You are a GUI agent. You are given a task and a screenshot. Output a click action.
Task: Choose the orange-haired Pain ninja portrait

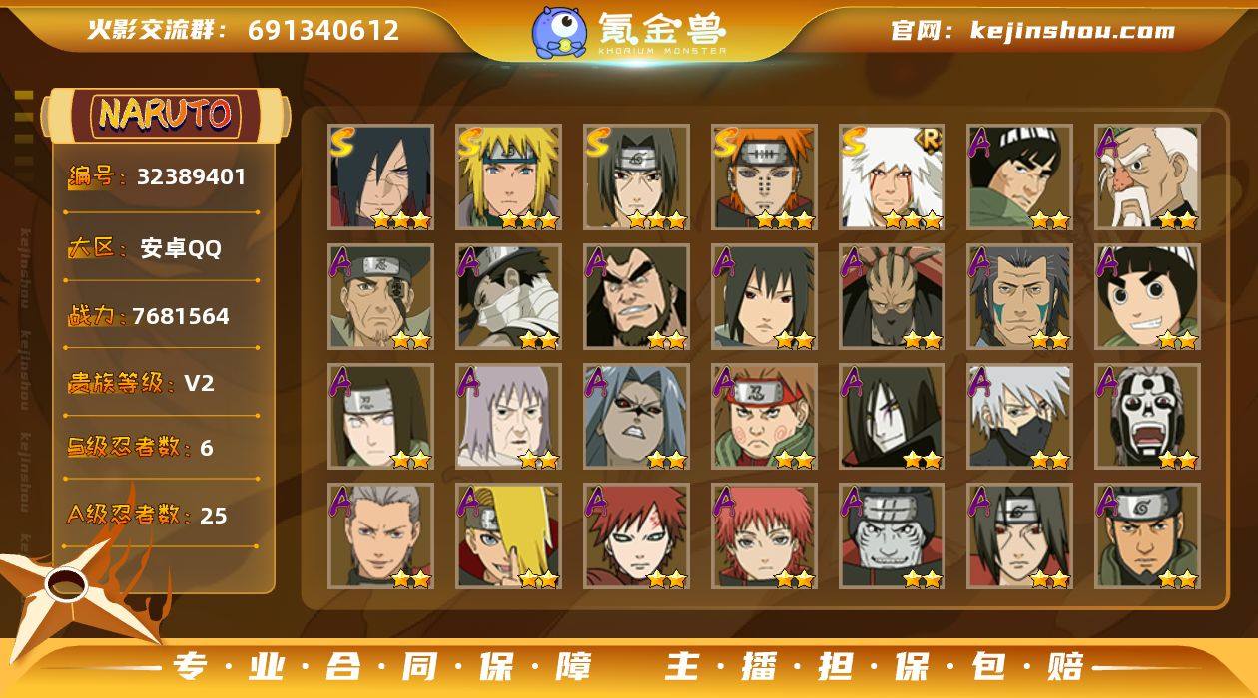click(765, 177)
